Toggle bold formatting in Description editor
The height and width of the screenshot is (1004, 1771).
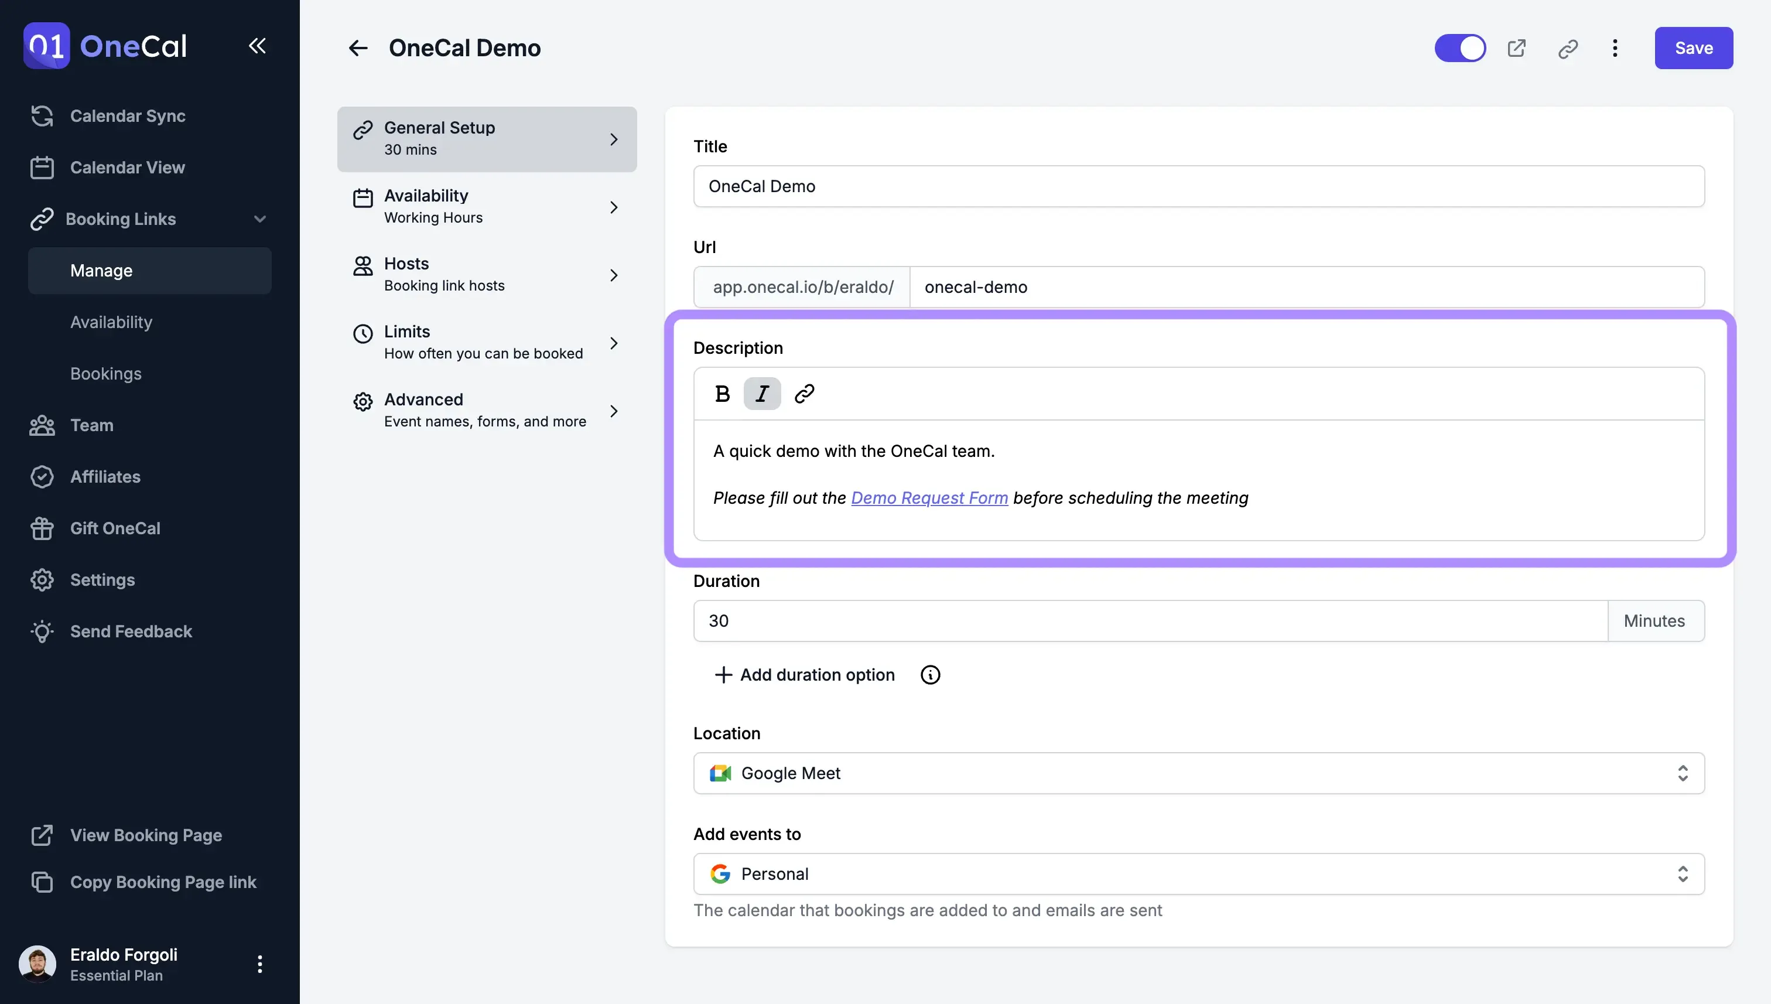pos(722,393)
